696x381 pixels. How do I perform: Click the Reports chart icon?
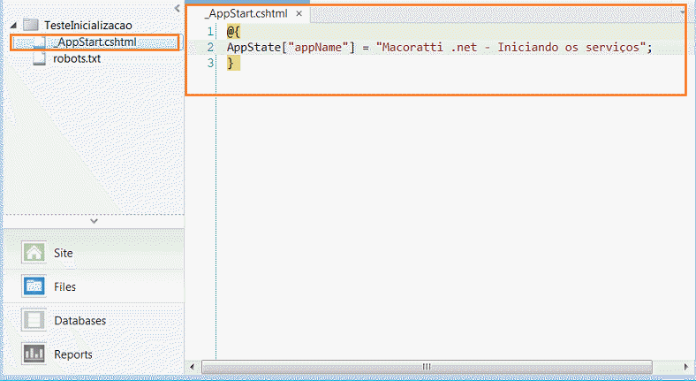point(34,354)
